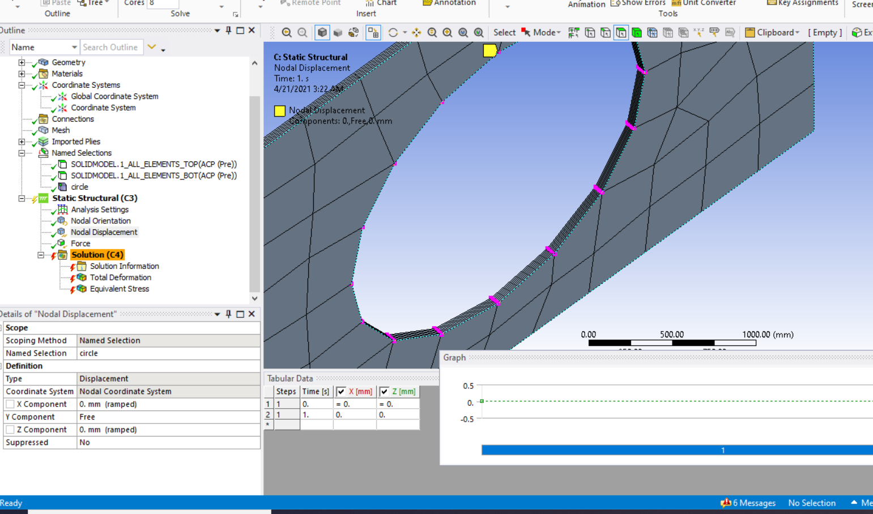
Task: Click the yellow Nodal Displacement legend swatch
Action: pos(280,111)
